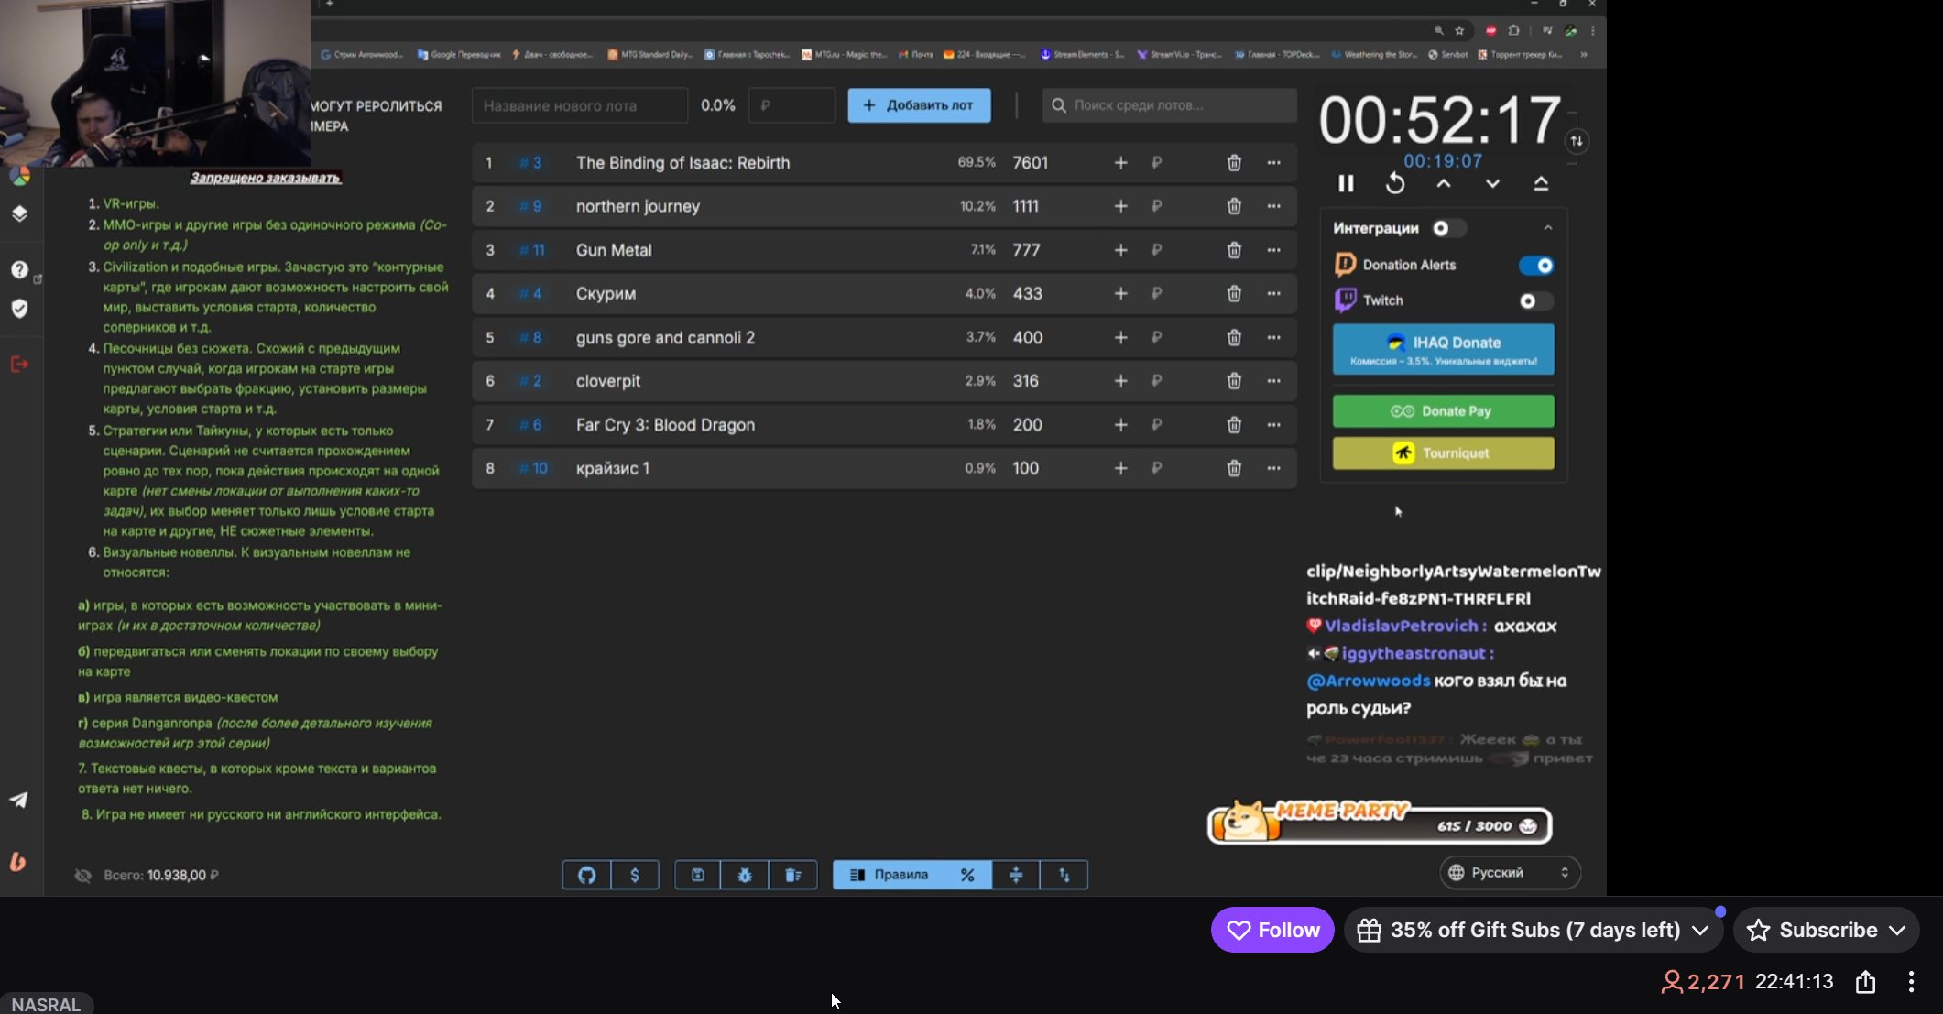Screen dimensions: 1943x1014
Task: Click the save icon in bottom toolbar
Action: 698,875
